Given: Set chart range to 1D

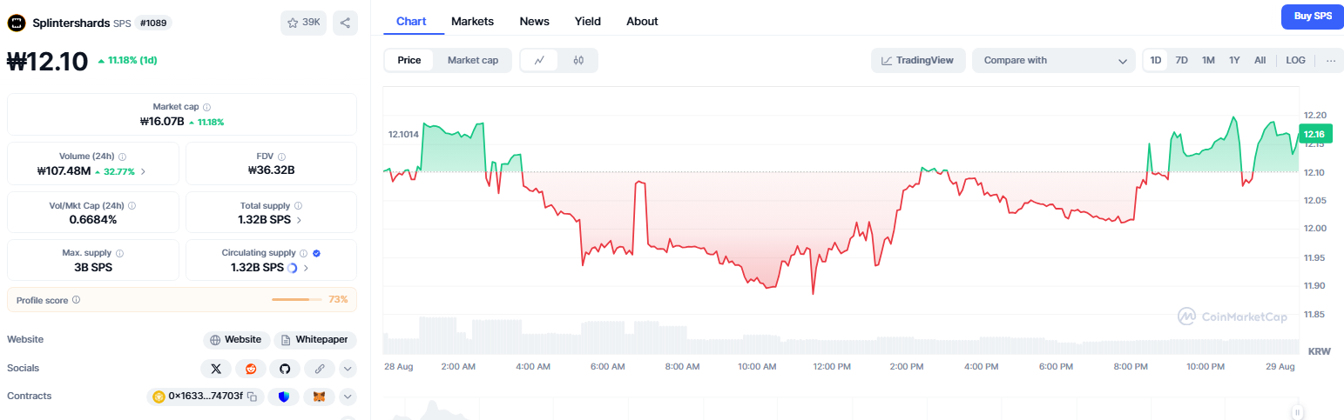Looking at the screenshot, I should tap(1156, 60).
